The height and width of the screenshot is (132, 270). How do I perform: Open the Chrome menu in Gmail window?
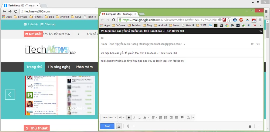pos(260,20)
